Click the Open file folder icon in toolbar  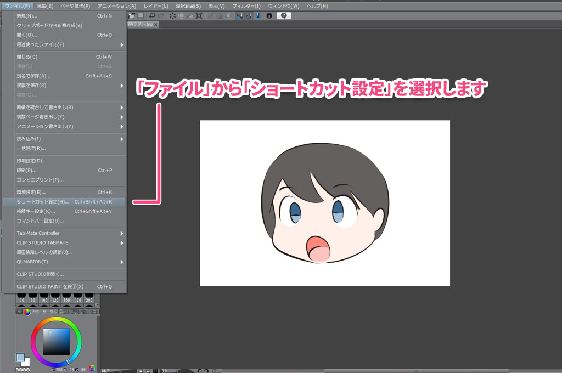tap(131, 16)
